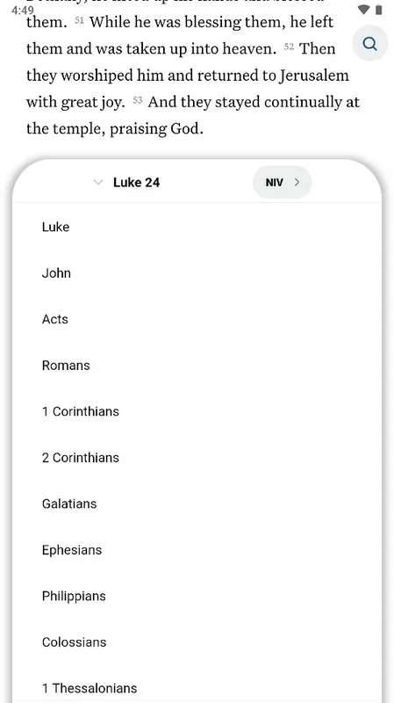Tap the battery status icon
Viewport: 394px width, 703px height.
pyautogui.click(x=379, y=9)
